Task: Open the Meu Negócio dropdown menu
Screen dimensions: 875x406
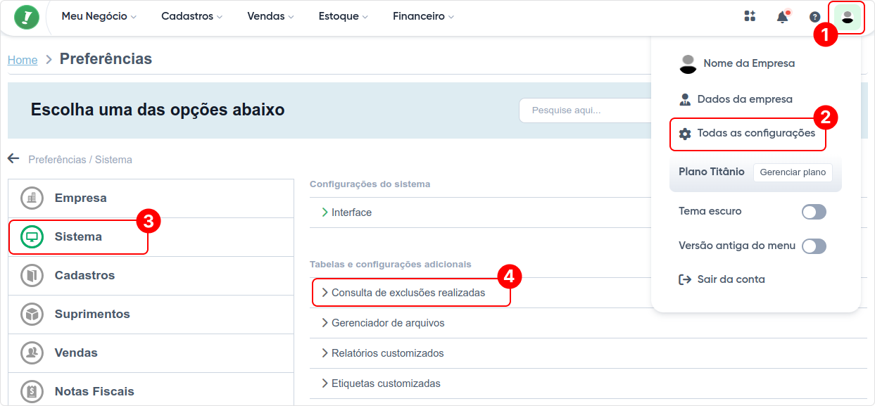Action: click(99, 16)
